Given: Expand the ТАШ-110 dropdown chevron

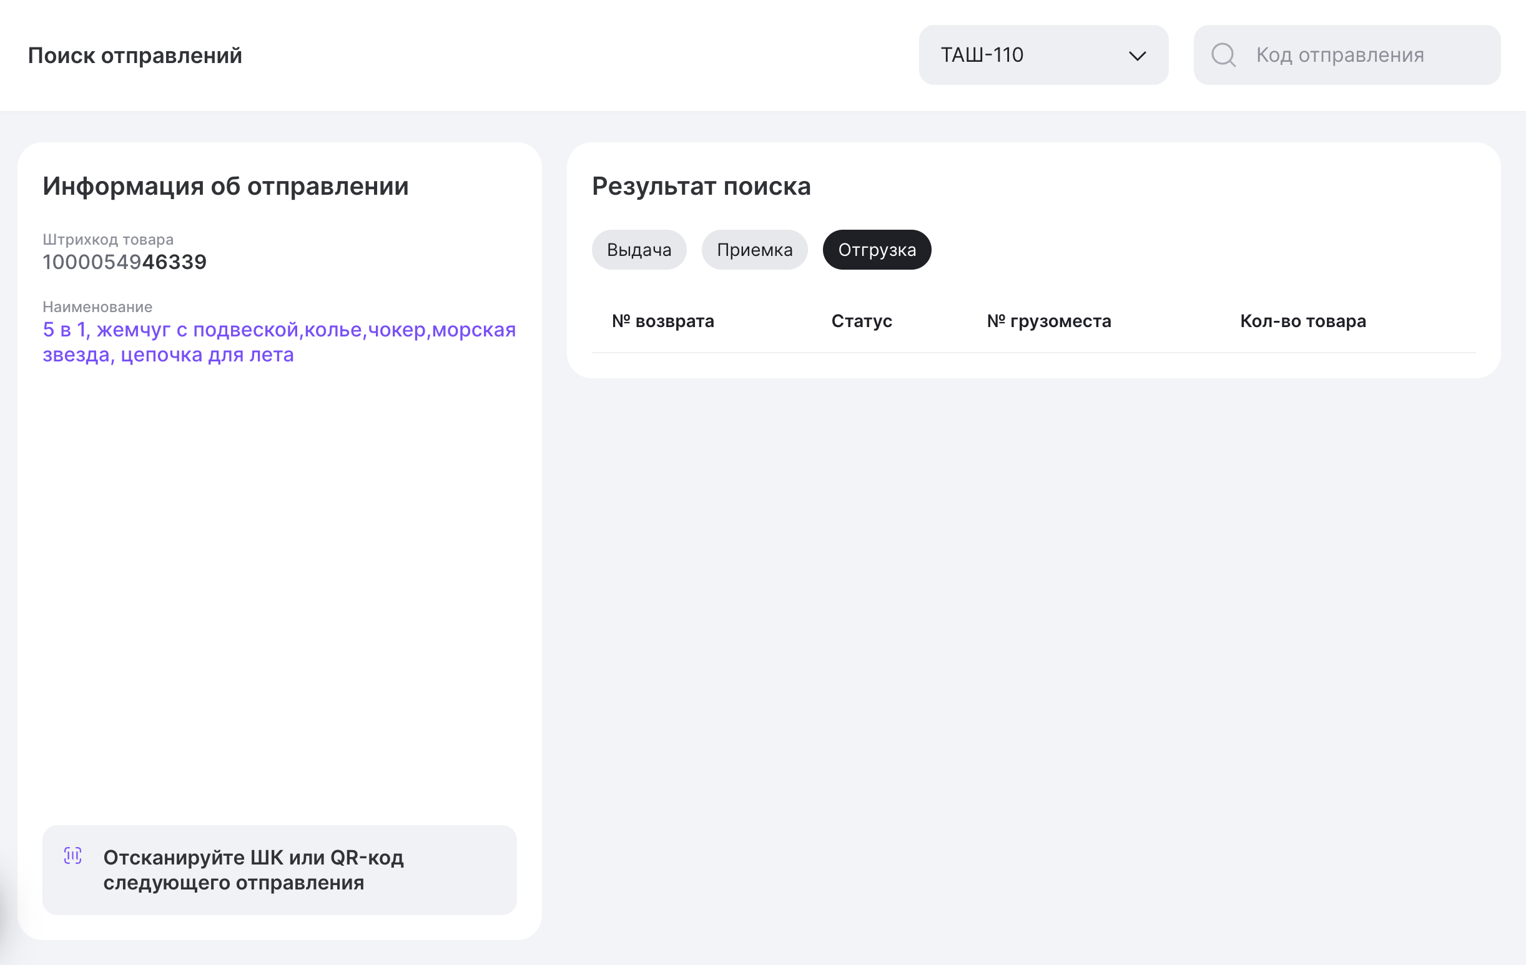Looking at the screenshot, I should pos(1138,56).
